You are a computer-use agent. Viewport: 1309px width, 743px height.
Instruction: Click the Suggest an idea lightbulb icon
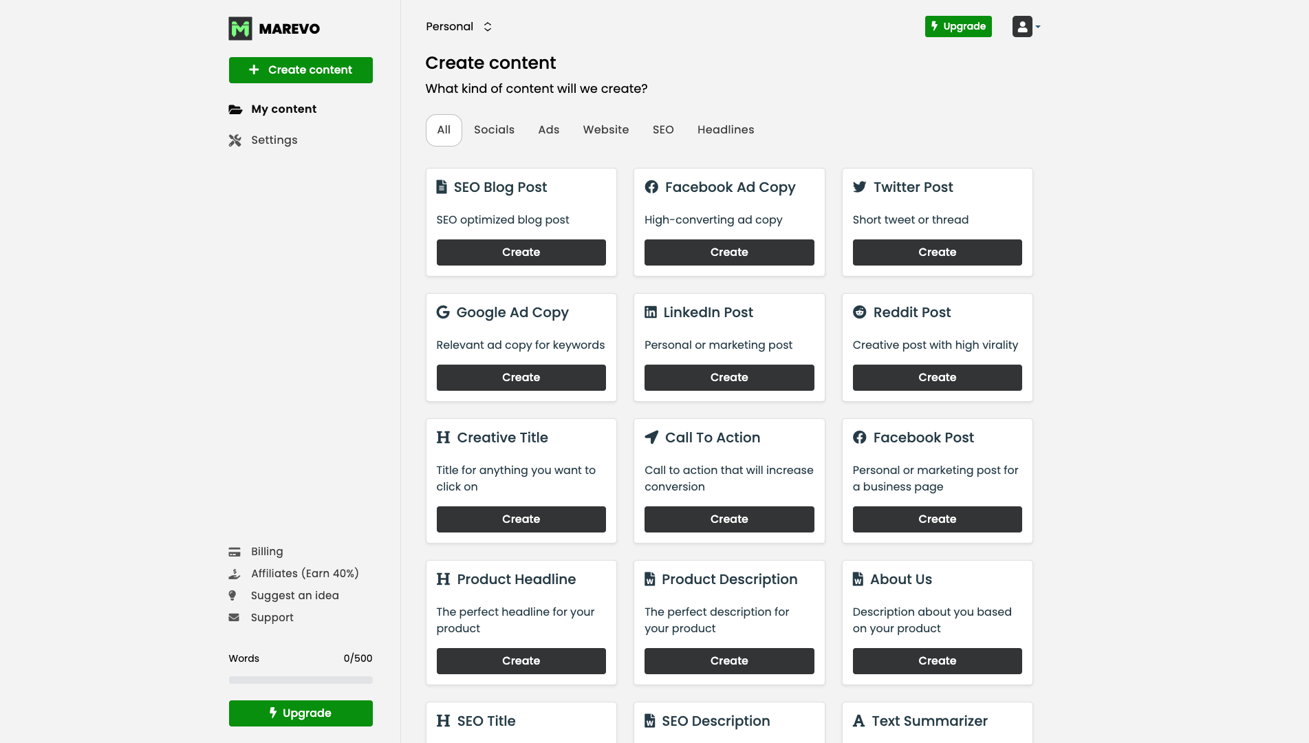point(232,596)
